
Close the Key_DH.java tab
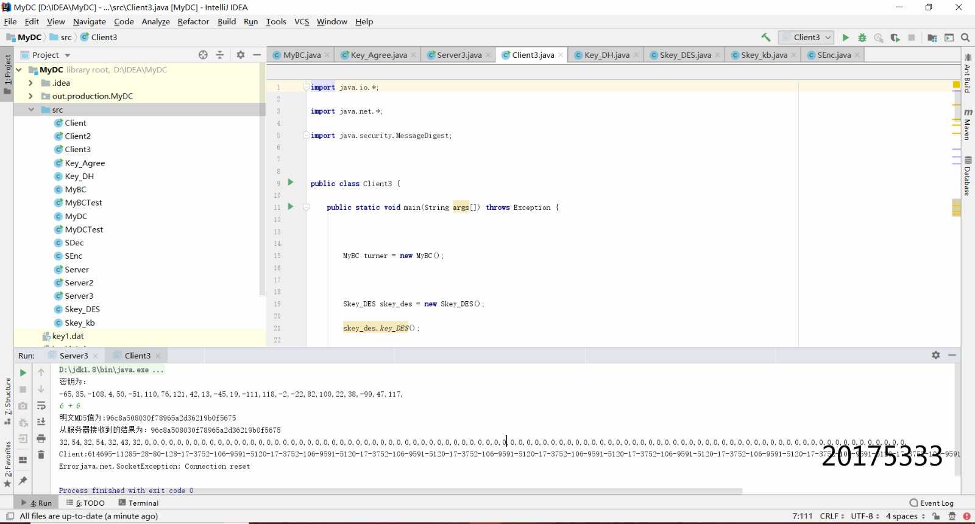pyautogui.click(x=636, y=55)
